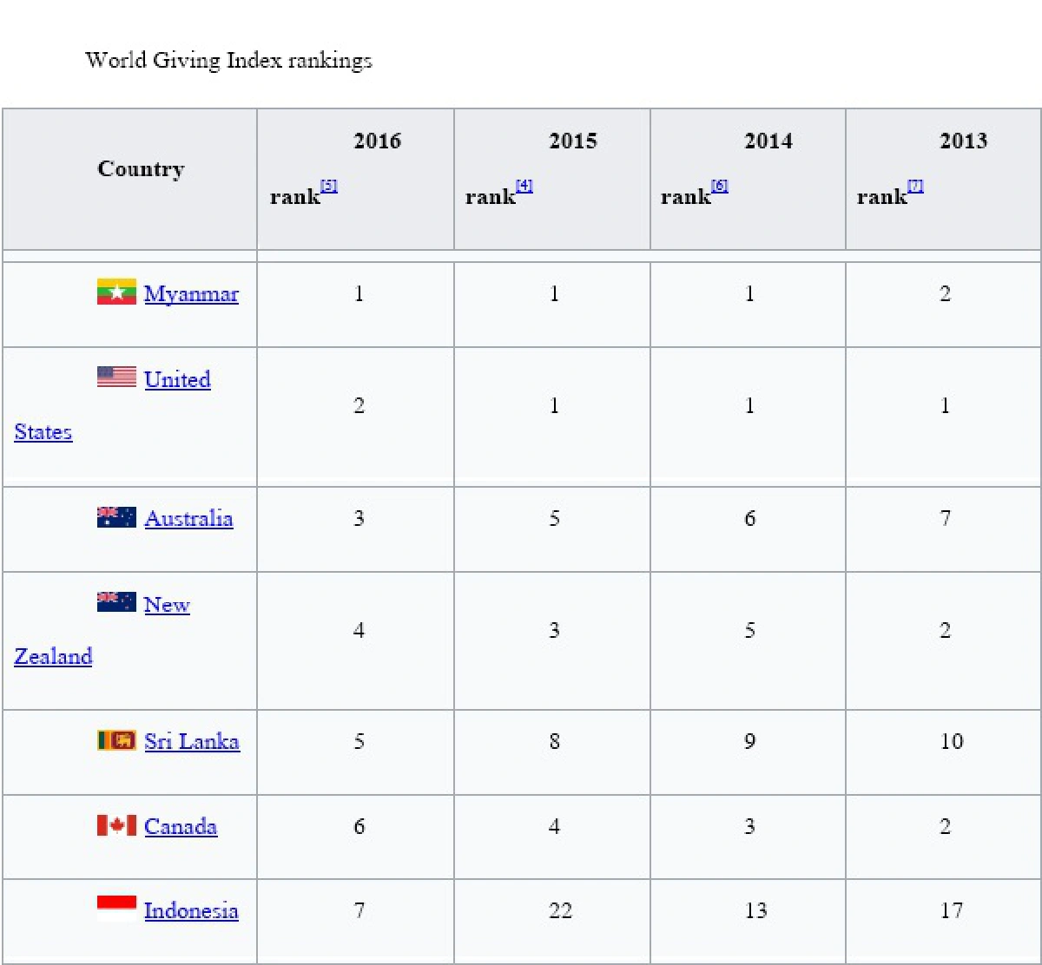Image resolution: width=1042 pixels, height=965 pixels.
Task: Click Sri Lanka's 2013 rank cell showing 10
Action: coord(951,742)
